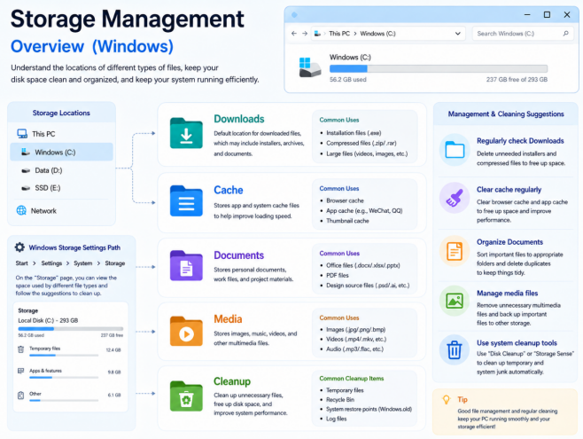Click the Use system cleanup tools trash icon

(455, 350)
